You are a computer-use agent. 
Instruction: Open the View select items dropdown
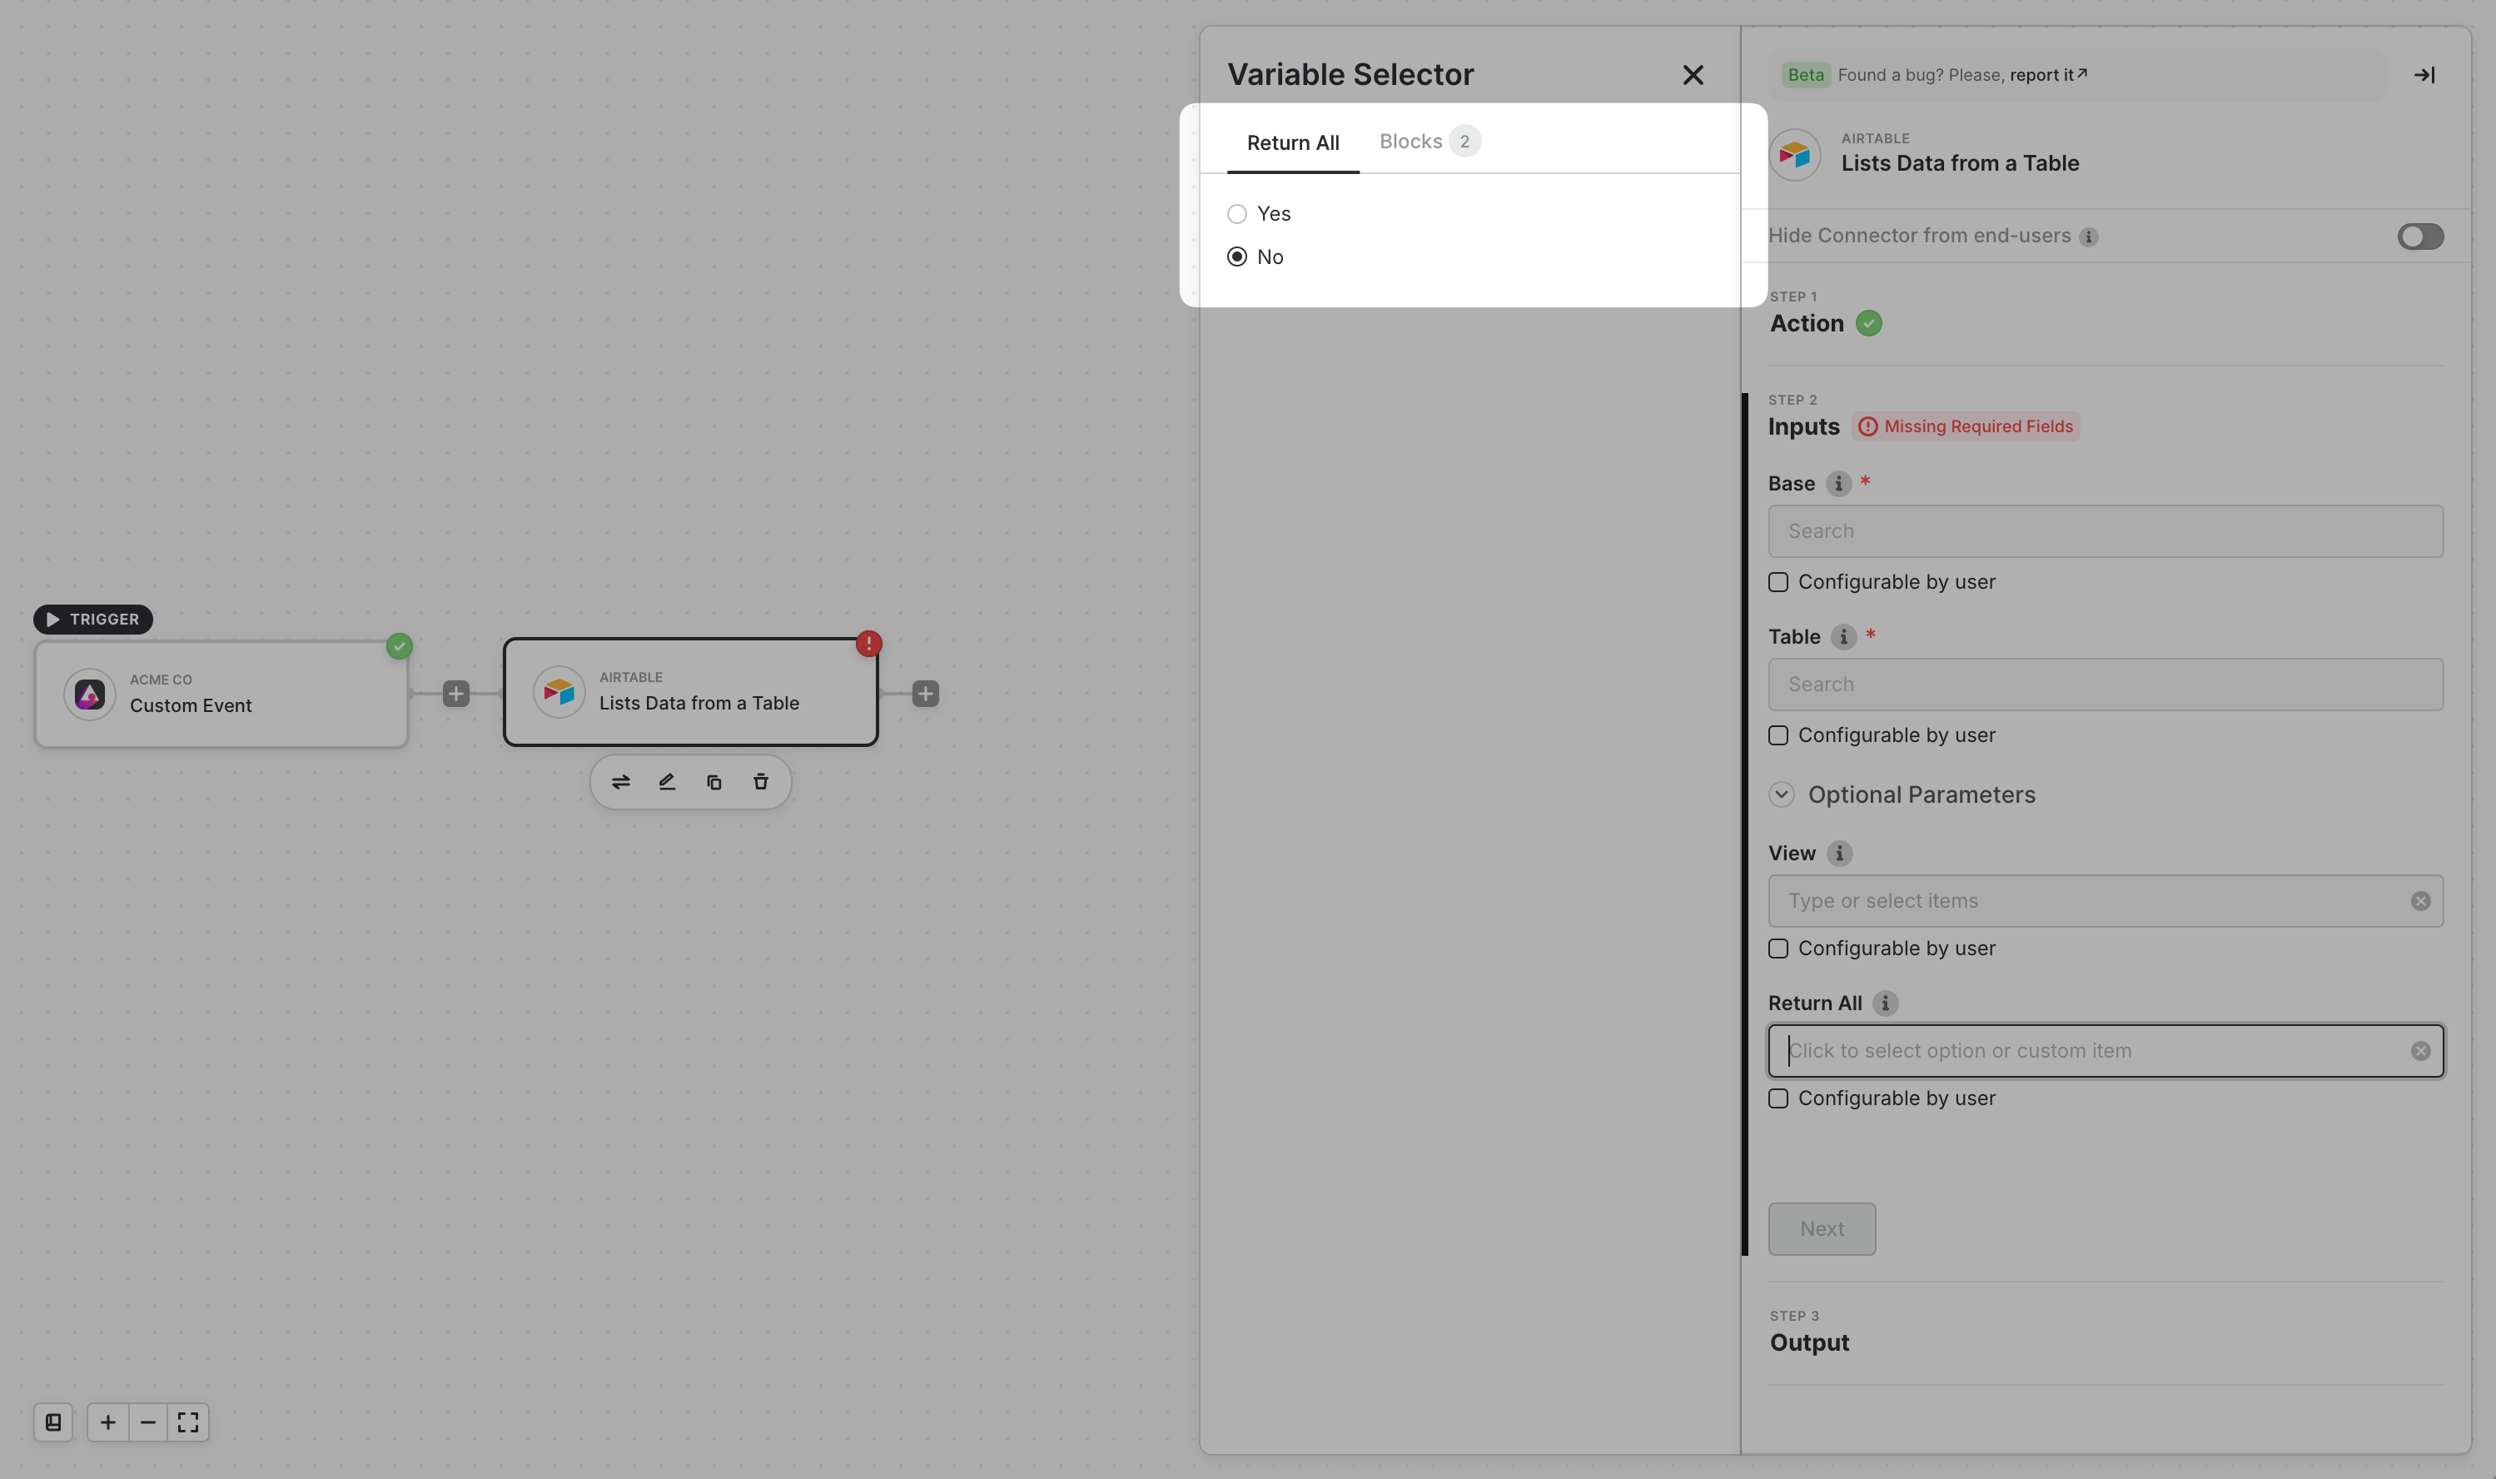click(x=2092, y=901)
